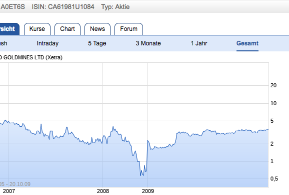The width and height of the screenshot is (289, 195).
Task: Click the ISIN: CA61981U1084 text
Action: point(63,7)
